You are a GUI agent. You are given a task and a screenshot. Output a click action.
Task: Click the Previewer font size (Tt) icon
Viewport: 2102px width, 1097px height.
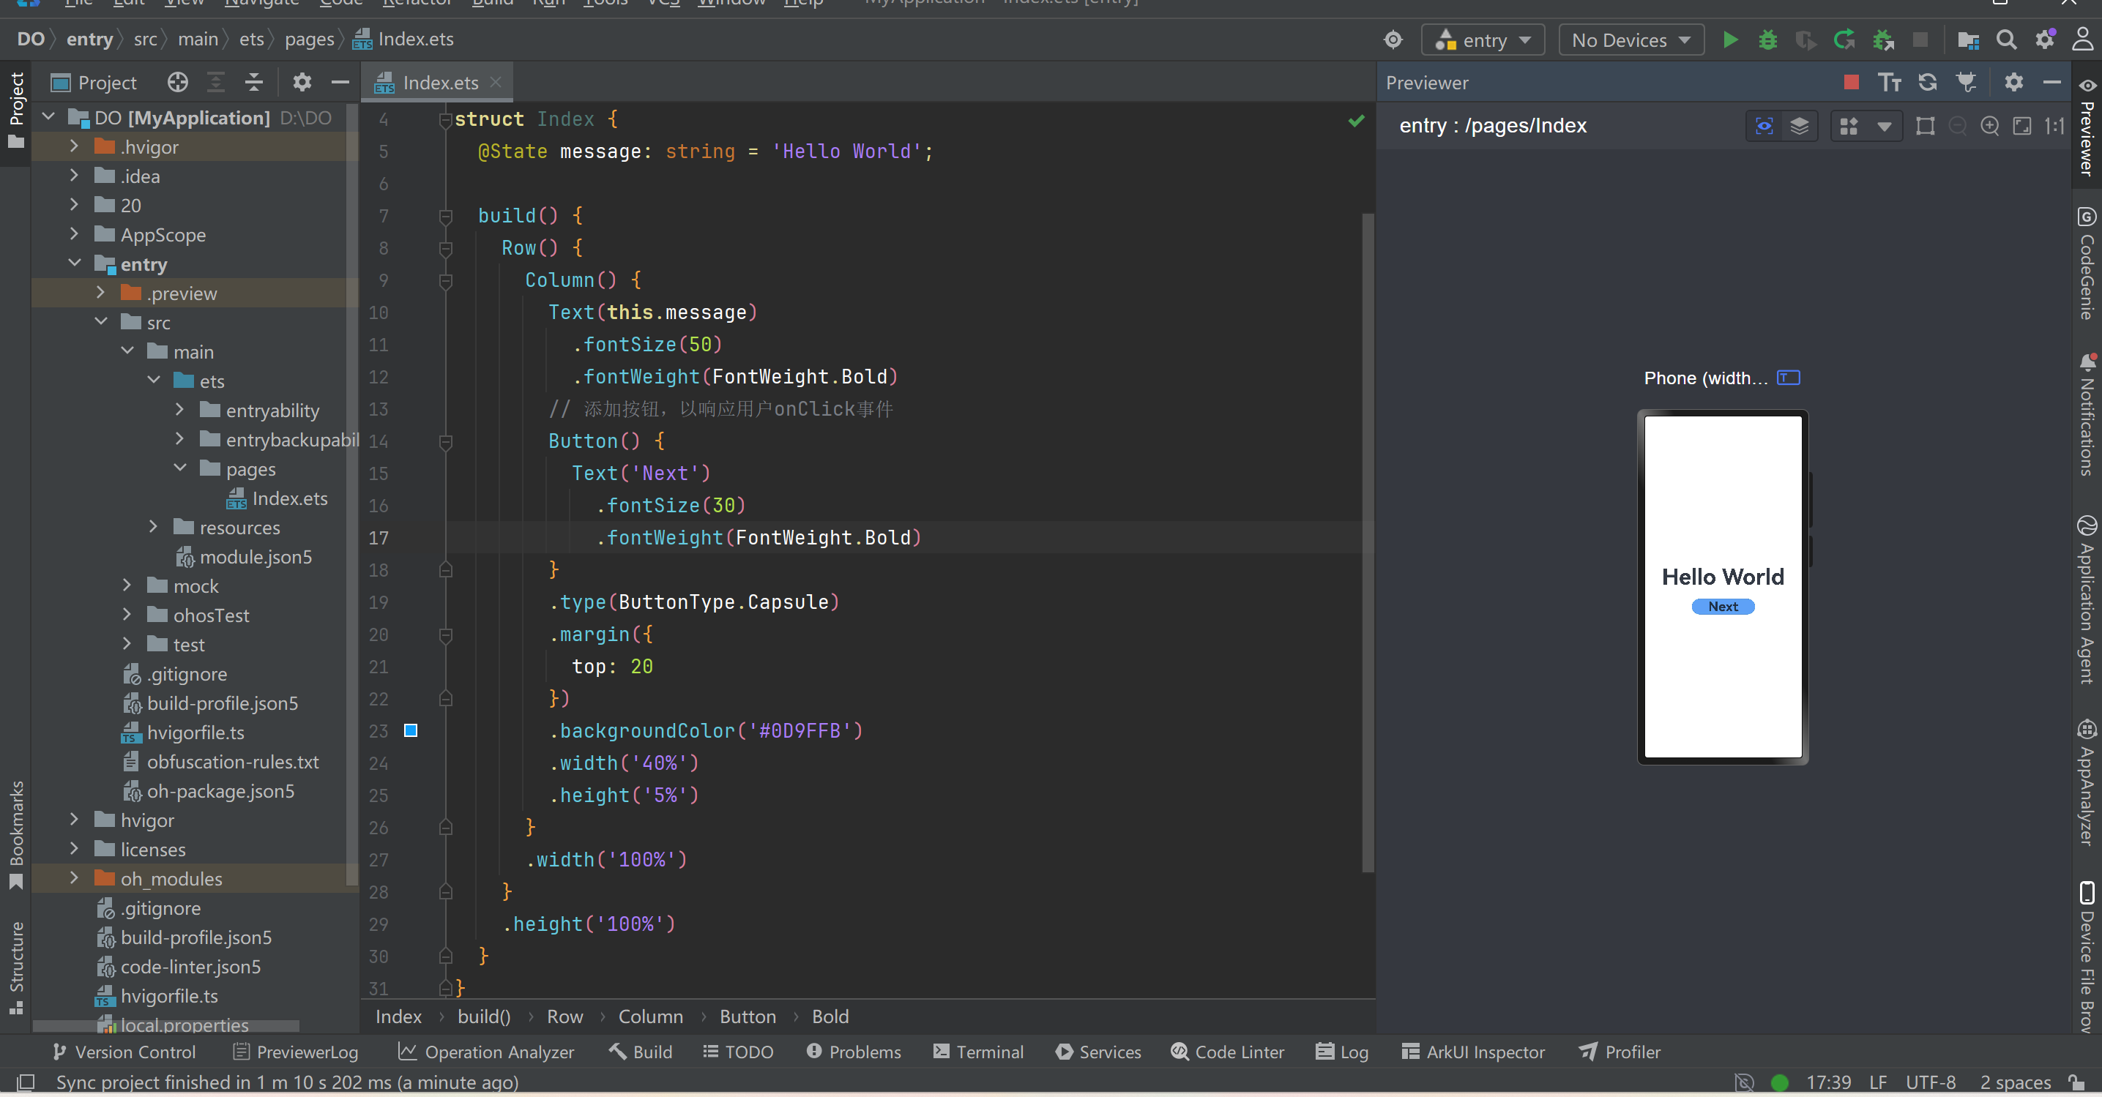[1888, 83]
